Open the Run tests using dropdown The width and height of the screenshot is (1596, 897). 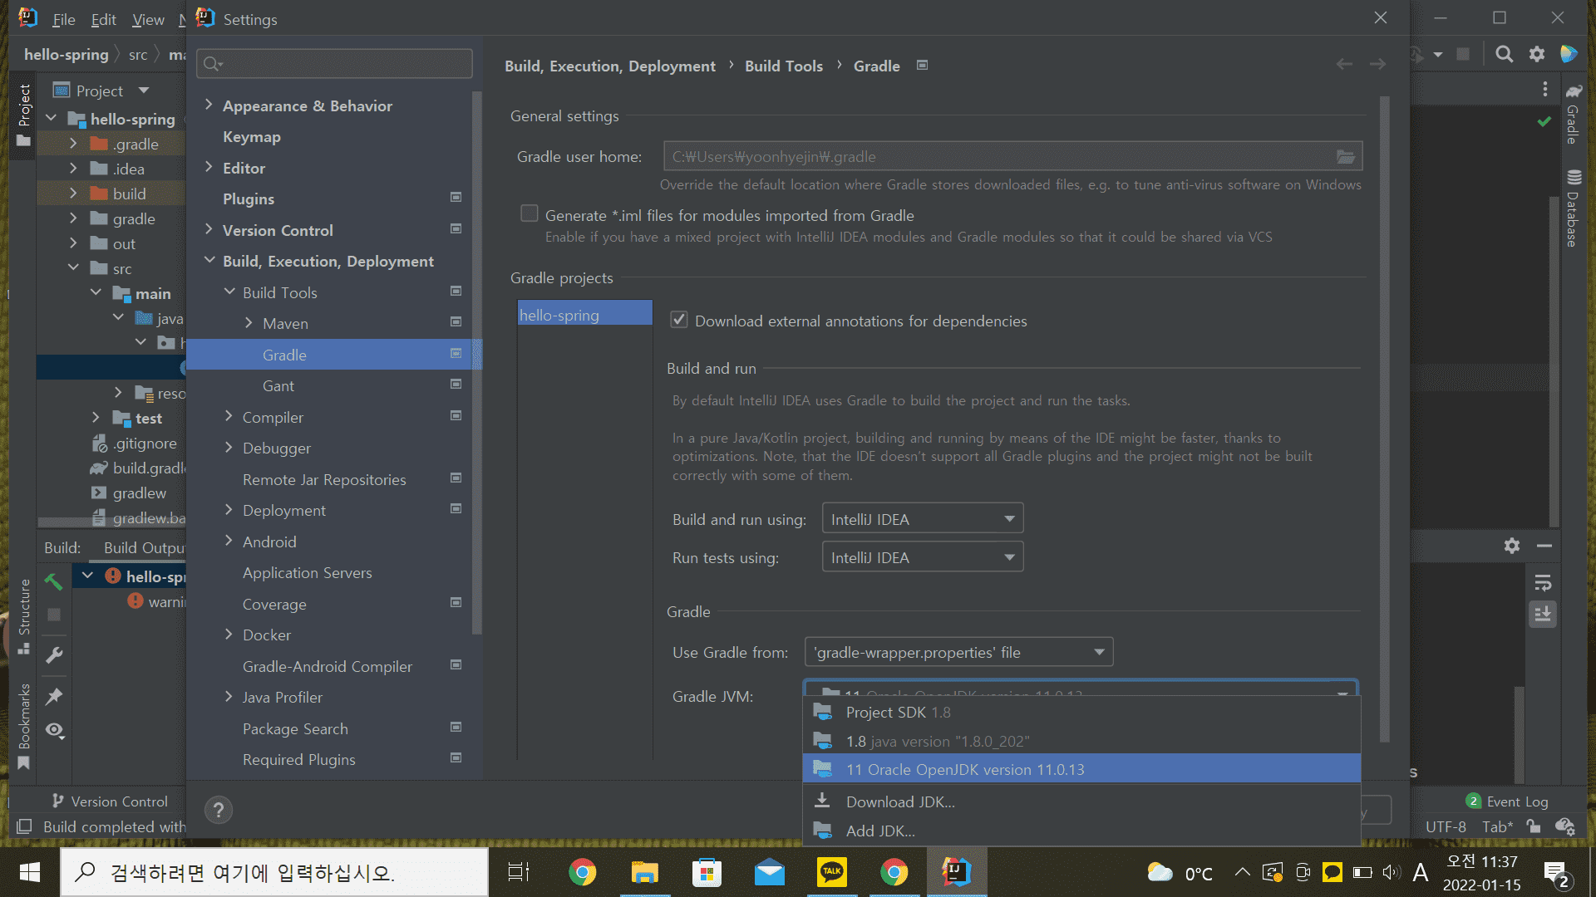pos(923,557)
